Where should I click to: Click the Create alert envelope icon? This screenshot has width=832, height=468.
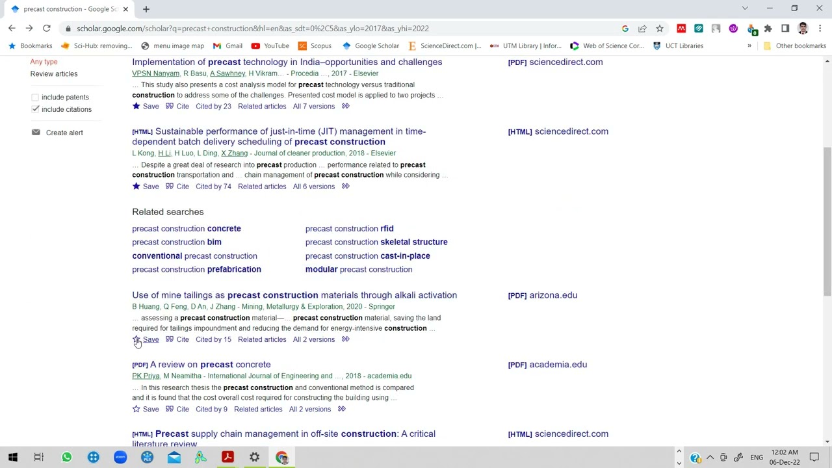(x=36, y=133)
